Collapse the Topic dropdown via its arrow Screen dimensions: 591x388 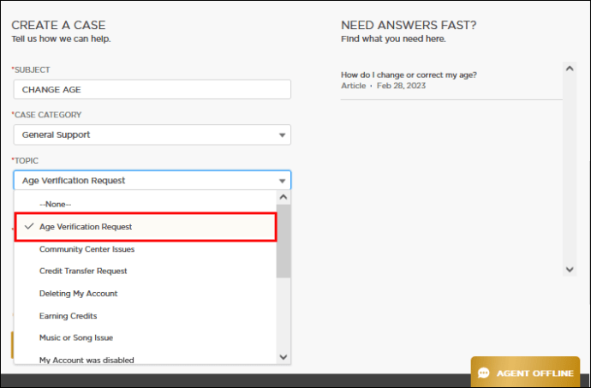pyautogui.click(x=282, y=181)
